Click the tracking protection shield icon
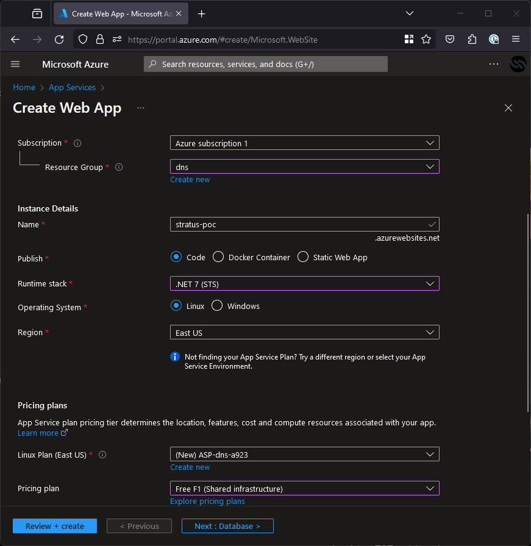 [x=83, y=39]
